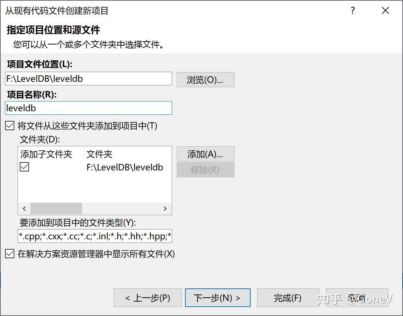Click 下一步(N) to proceed
The width and height of the screenshot is (403, 316).
coord(218,298)
